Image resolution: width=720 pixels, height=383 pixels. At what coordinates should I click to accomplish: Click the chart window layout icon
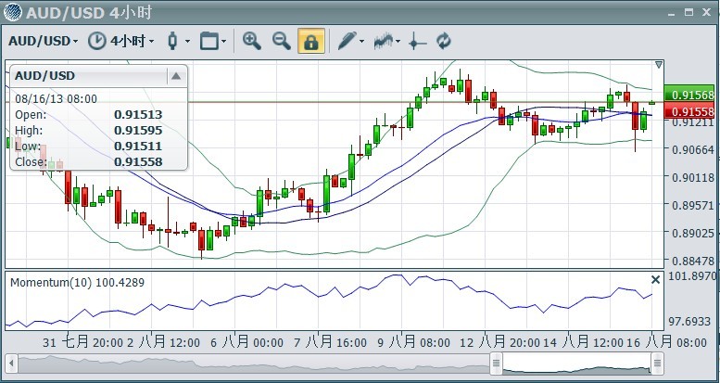pyautogui.click(x=208, y=41)
